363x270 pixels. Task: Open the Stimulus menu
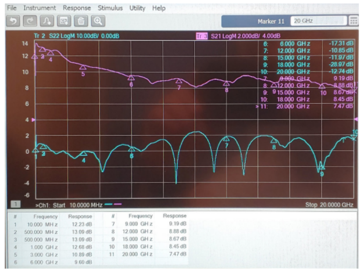click(110, 8)
